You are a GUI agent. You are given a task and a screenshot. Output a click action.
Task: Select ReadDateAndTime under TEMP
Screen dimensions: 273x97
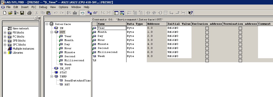pyautogui.click(x=78, y=80)
